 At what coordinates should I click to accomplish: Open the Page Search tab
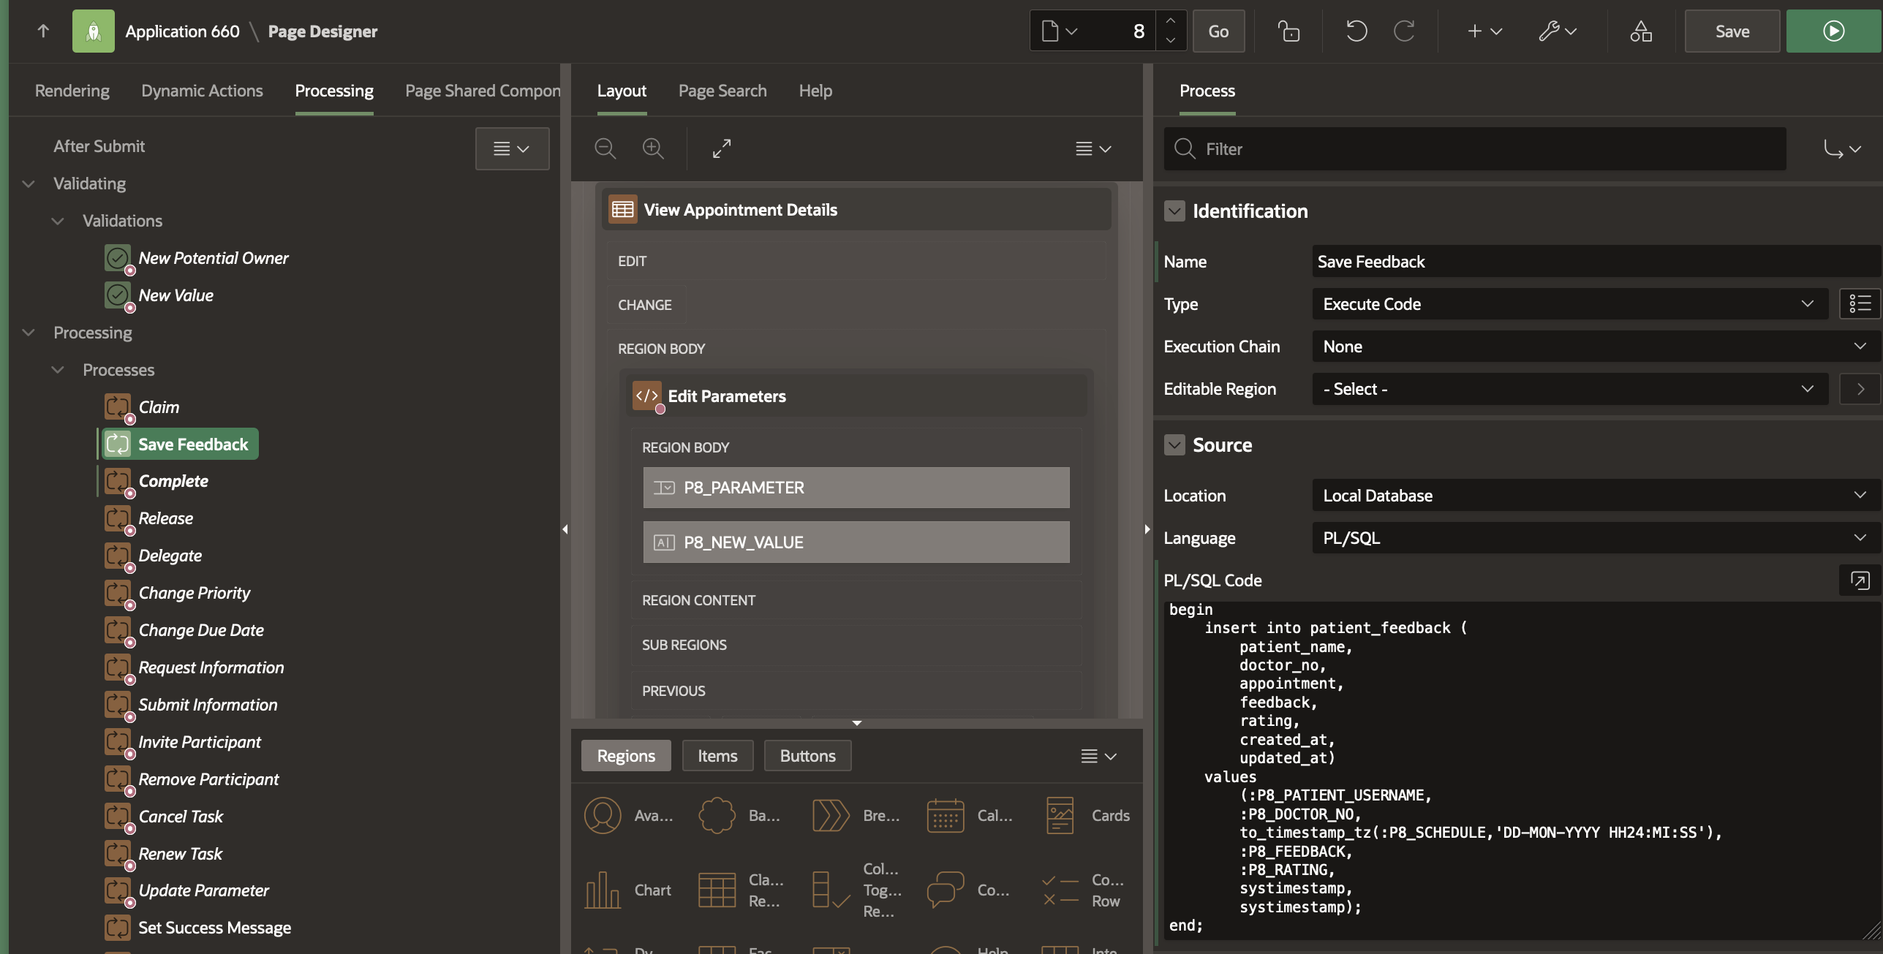click(x=722, y=91)
